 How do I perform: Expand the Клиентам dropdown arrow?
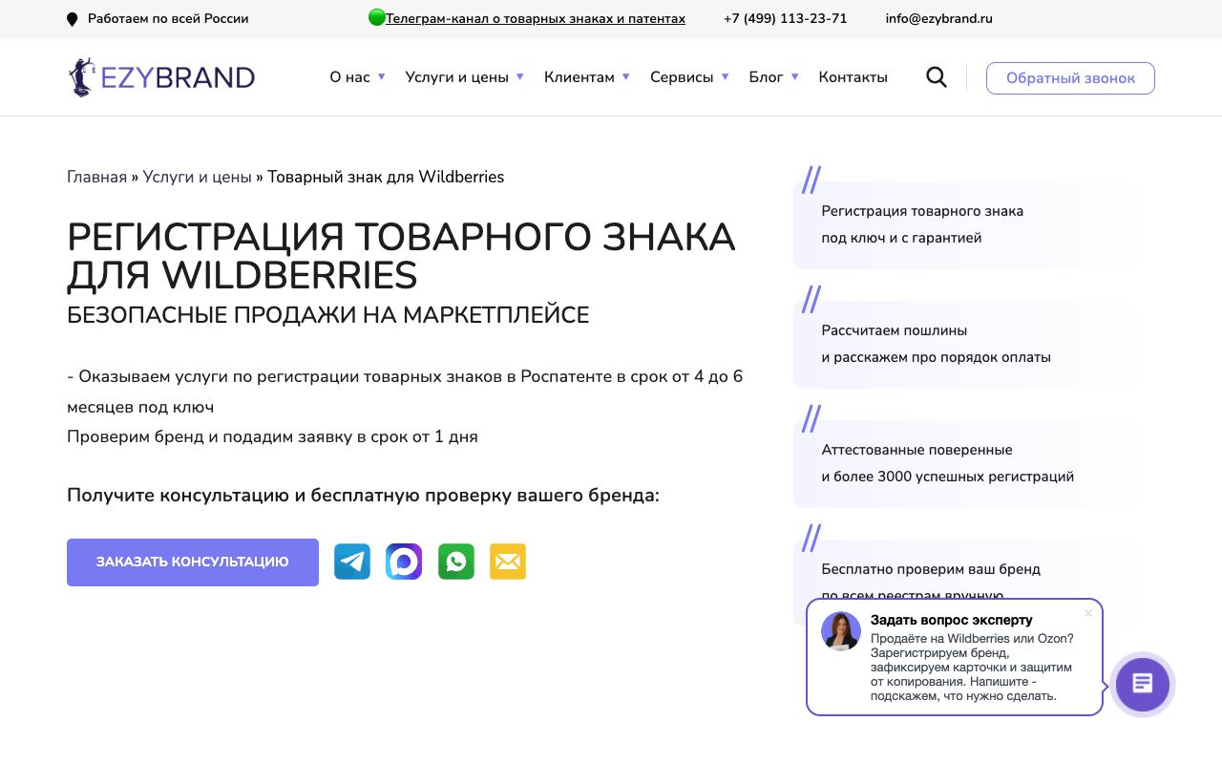[x=625, y=76]
